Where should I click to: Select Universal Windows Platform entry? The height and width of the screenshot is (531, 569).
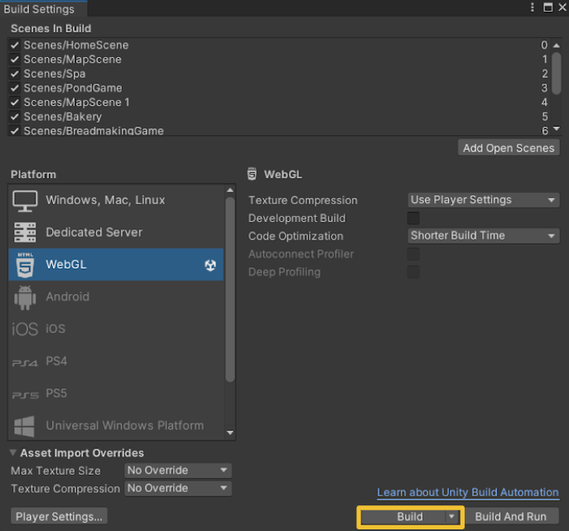(x=116, y=426)
